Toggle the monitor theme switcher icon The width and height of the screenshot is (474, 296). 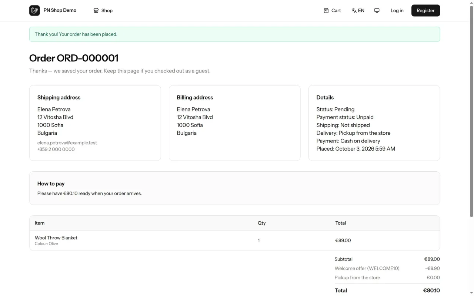click(377, 10)
